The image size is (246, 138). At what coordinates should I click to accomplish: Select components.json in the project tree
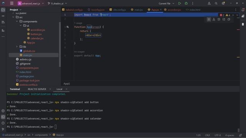29,68
